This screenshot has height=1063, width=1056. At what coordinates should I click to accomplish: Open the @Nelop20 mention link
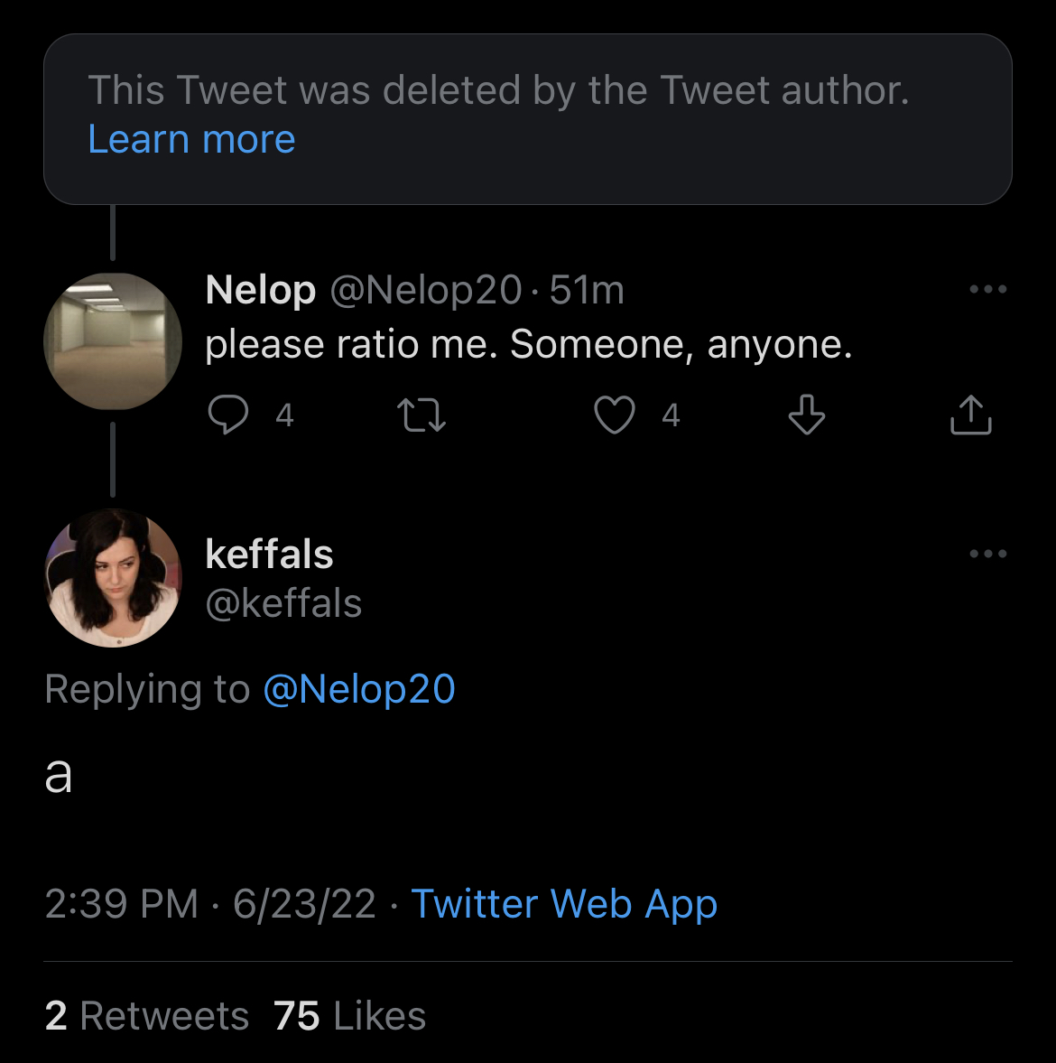click(359, 689)
